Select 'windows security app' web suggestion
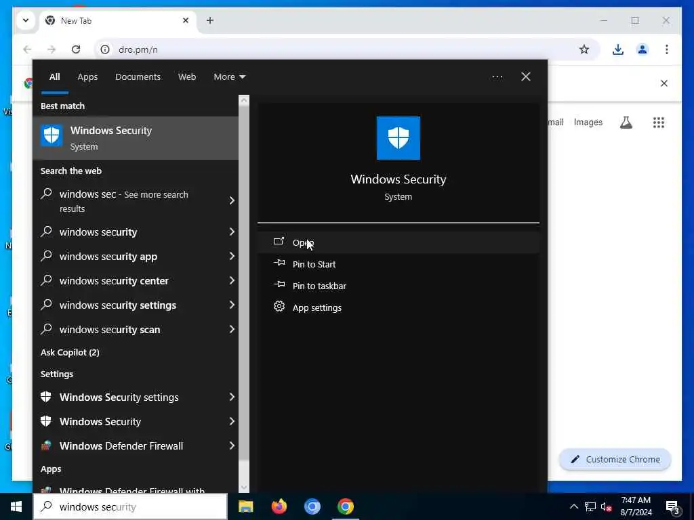The height and width of the screenshot is (520, 694). click(x=108, y=257)
